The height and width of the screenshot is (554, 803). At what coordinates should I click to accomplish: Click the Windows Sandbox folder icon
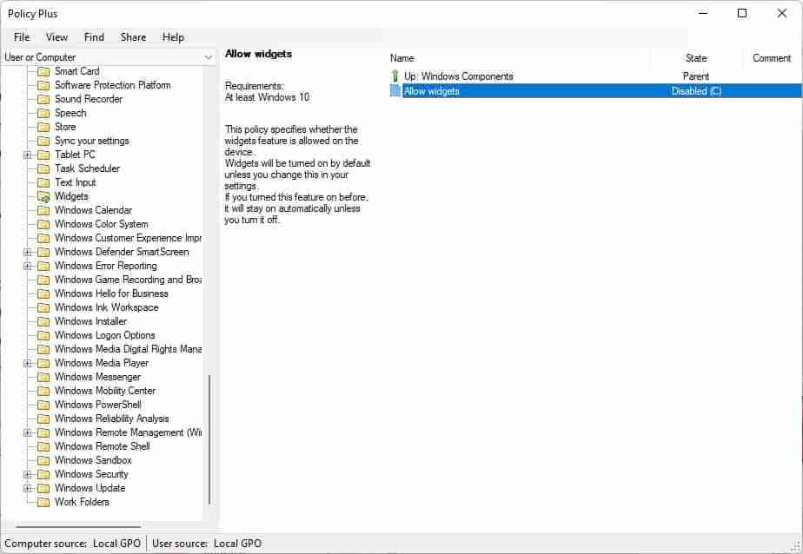coord(43,460)
